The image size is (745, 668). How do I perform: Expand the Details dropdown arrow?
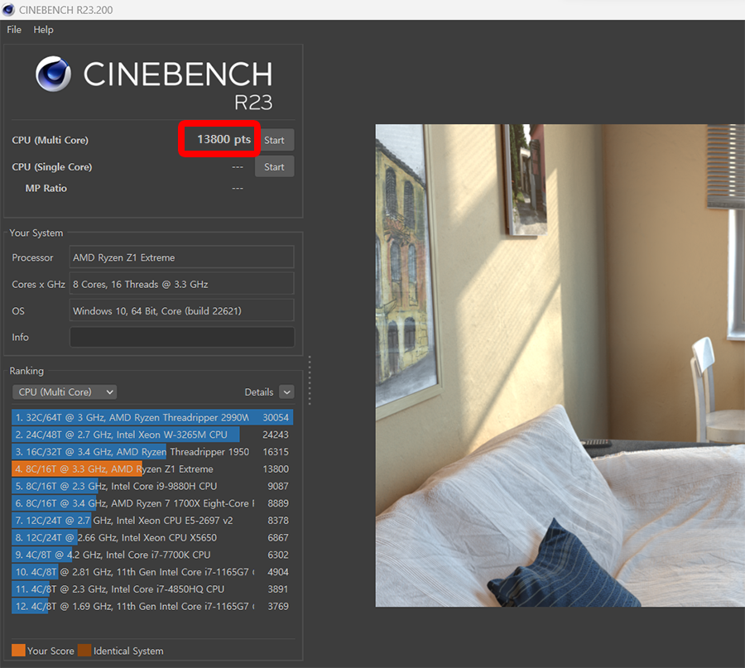pos(286,392)
